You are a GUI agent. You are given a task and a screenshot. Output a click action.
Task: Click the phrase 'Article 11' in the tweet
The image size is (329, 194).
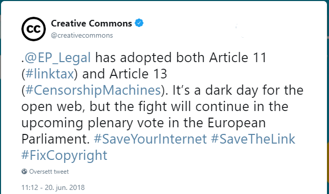(x=238, y=58)
